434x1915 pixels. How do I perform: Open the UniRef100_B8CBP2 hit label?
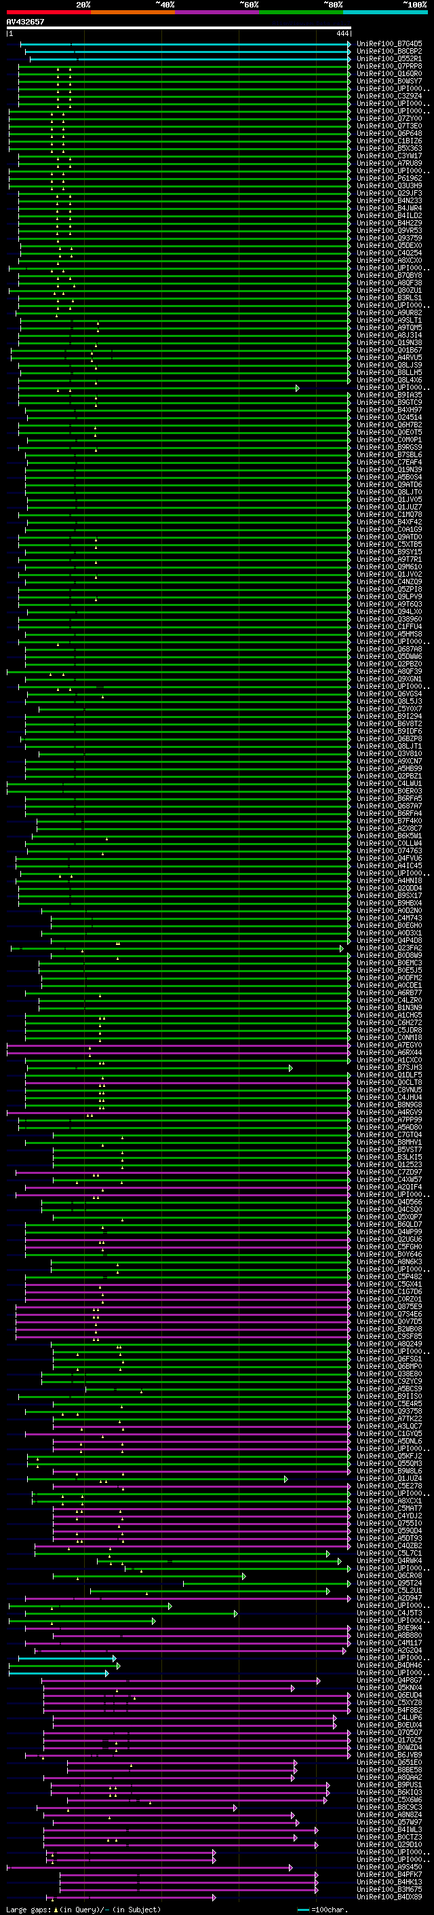pos(389,52)
